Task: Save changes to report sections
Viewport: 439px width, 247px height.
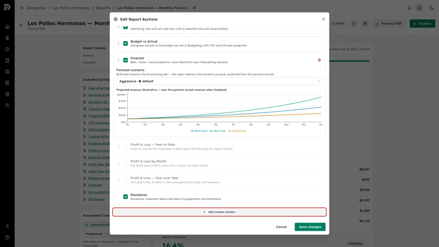Action: 310,227
